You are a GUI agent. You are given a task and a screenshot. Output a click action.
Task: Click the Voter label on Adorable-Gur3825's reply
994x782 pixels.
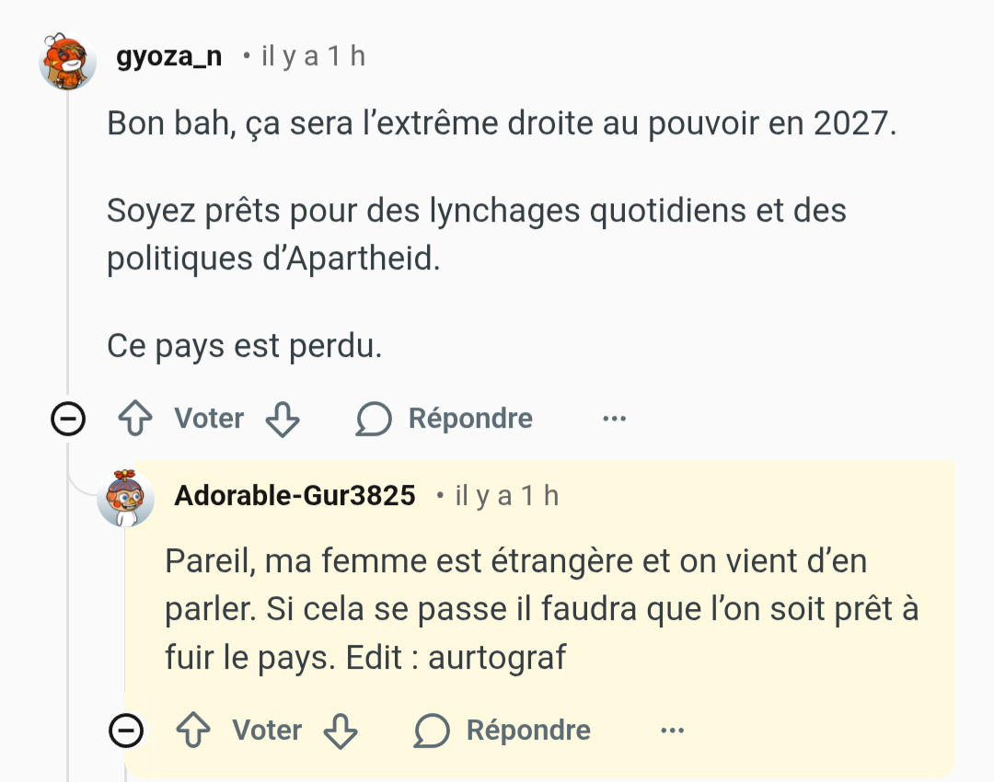[267, 731]
